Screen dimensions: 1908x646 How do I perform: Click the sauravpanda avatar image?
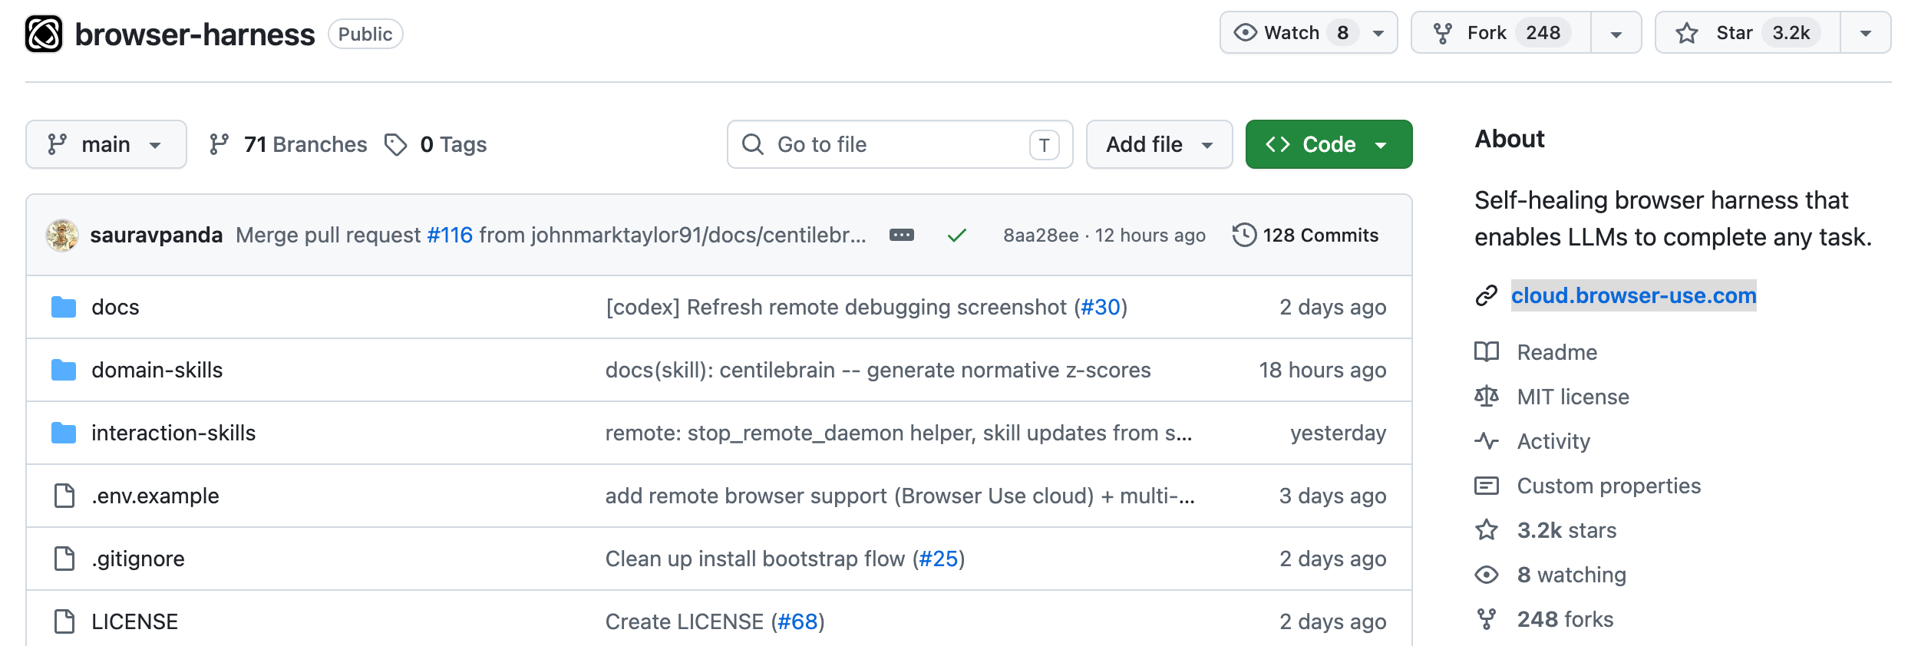[62, 236]
